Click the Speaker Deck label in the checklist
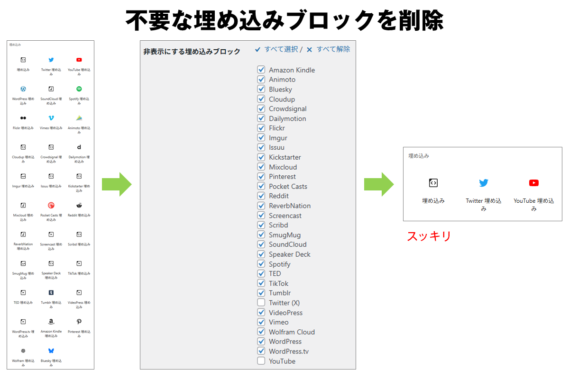Viewport: 569px width, 379px height. (290, 254)
